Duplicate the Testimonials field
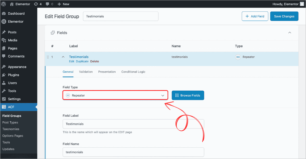Screen dimensions: 306x159 [82, 61]
